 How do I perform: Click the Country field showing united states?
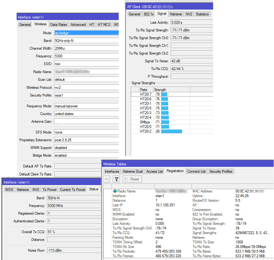(86, 114)
